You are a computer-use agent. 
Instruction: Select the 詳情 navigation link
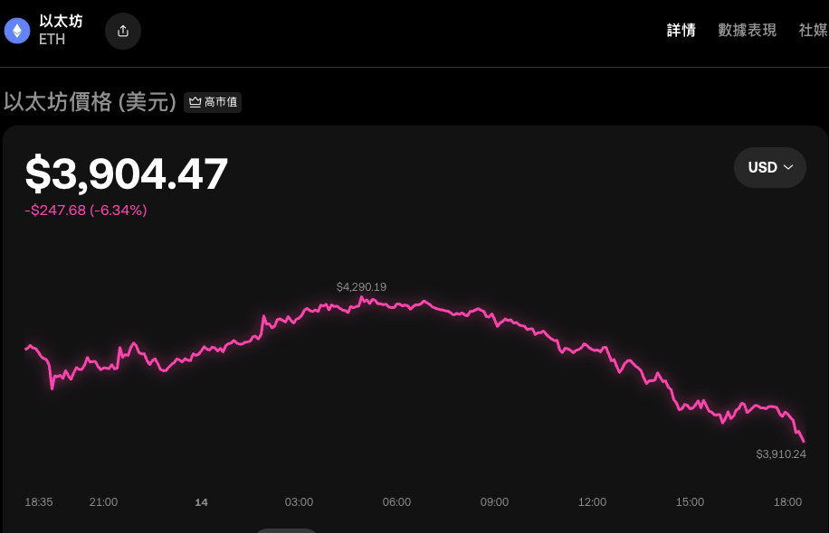(x=681, y=30)
